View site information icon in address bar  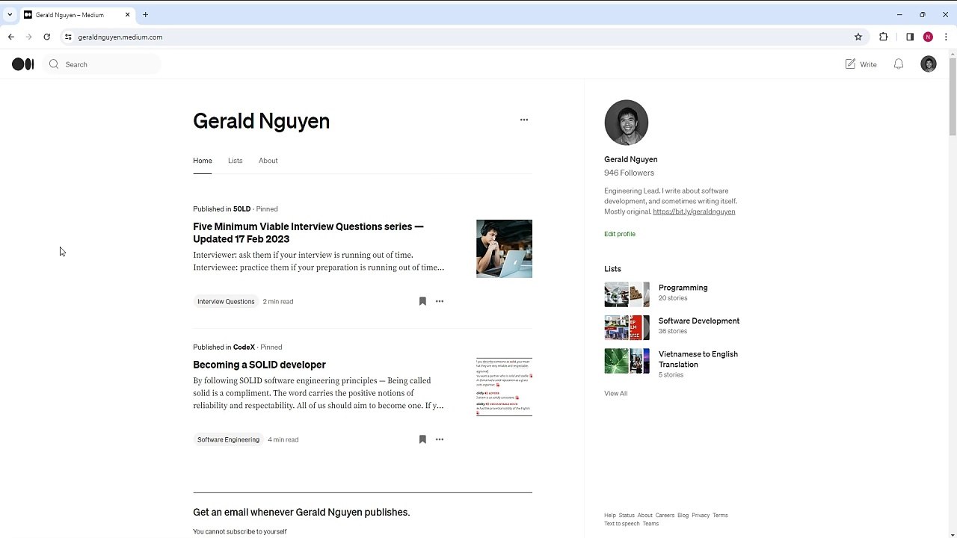[x=68, y=37]
